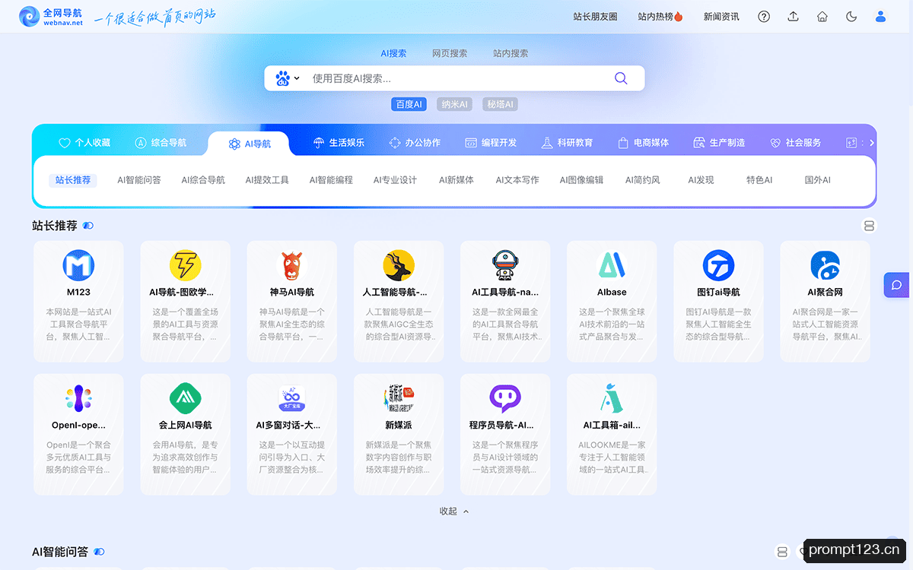
Task: Click the home icon in header
Action: [x=822, y=16]
